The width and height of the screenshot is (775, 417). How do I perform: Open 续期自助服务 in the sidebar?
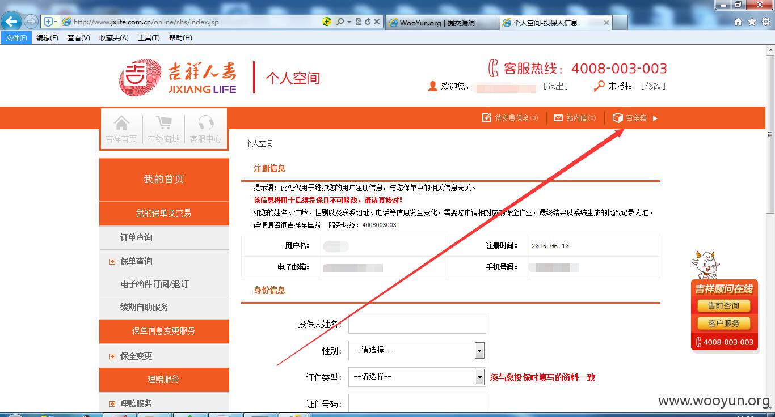pyautogui.click(x=144, y=307)
